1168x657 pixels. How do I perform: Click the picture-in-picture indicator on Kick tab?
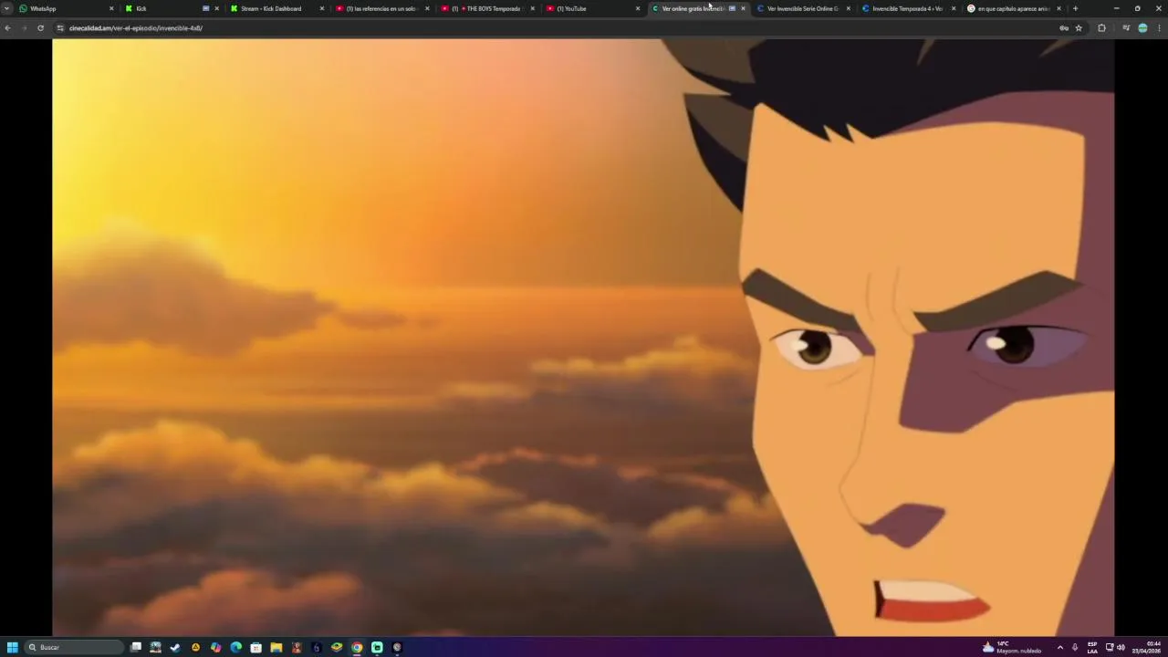click(x=205, y=8)
